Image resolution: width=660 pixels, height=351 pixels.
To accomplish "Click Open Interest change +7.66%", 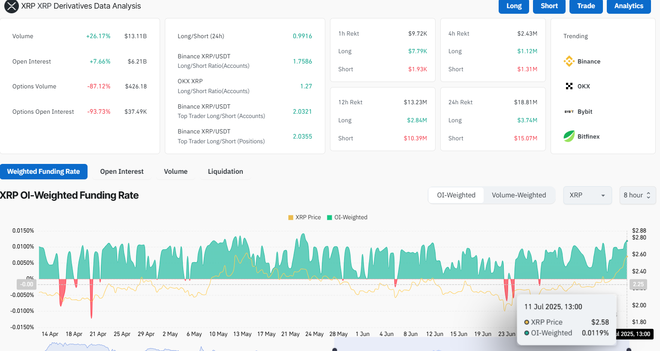I will [x=100, y=61].
